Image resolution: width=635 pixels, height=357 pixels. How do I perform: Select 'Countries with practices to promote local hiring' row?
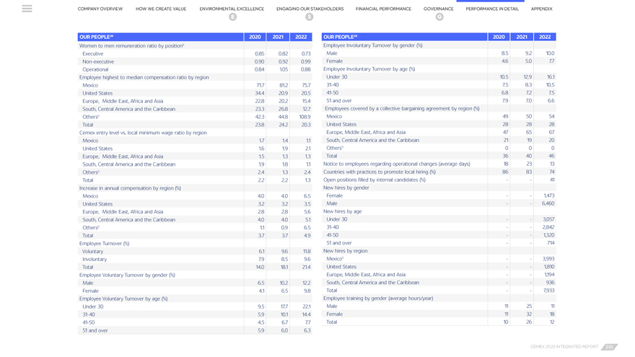[439, 172]
